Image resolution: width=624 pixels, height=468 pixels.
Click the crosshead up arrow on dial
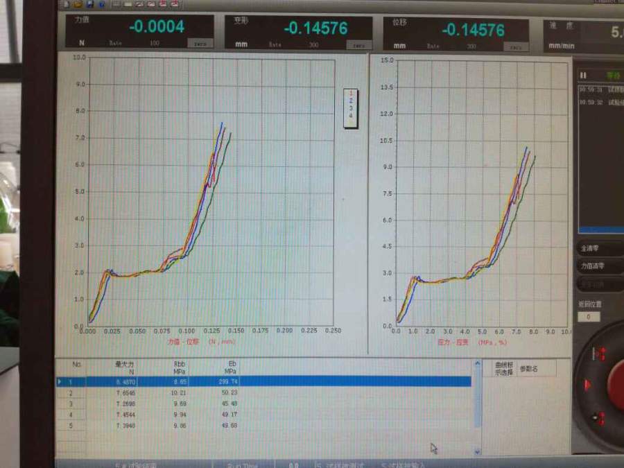[x=599, y=354]
